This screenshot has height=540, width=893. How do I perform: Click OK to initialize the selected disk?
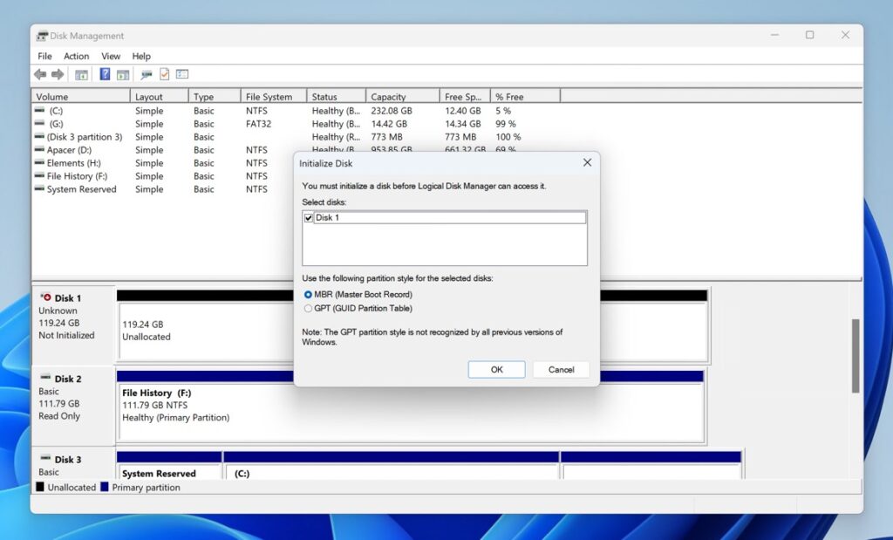[495, 369]
